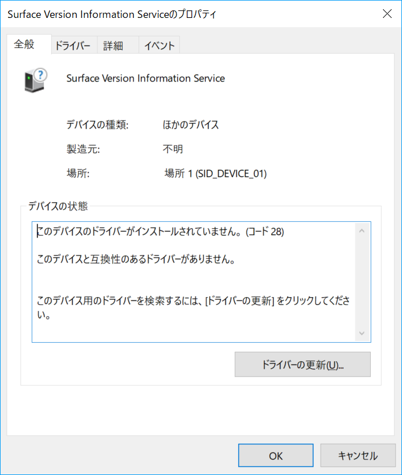Click scroll up arrow in device status box
This screenshot has width=402, height=475.
(362, 231)
